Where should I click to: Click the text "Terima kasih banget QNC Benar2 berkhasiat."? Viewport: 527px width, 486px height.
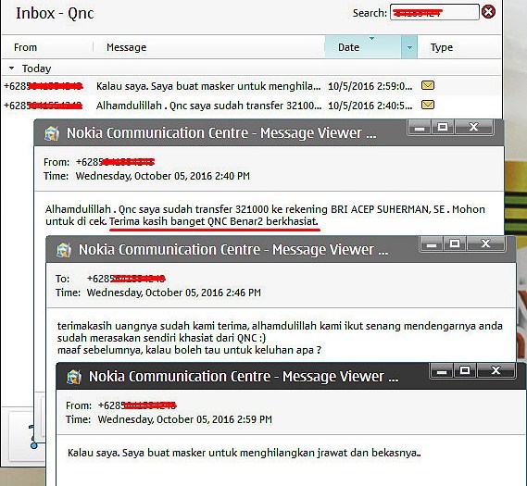coord(214,221)
